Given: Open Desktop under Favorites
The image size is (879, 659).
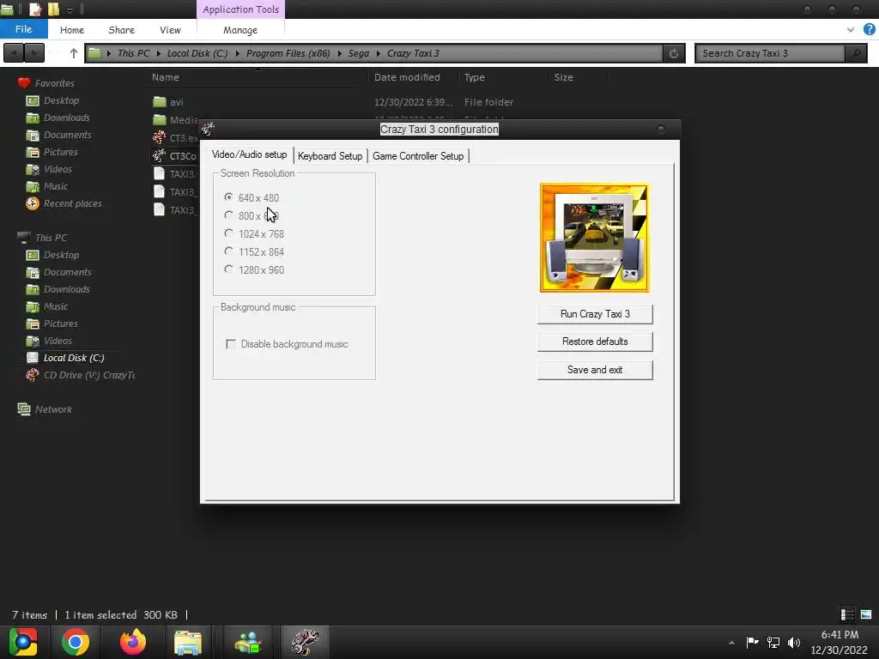Looking at the screenshot, I should [61, 100].
